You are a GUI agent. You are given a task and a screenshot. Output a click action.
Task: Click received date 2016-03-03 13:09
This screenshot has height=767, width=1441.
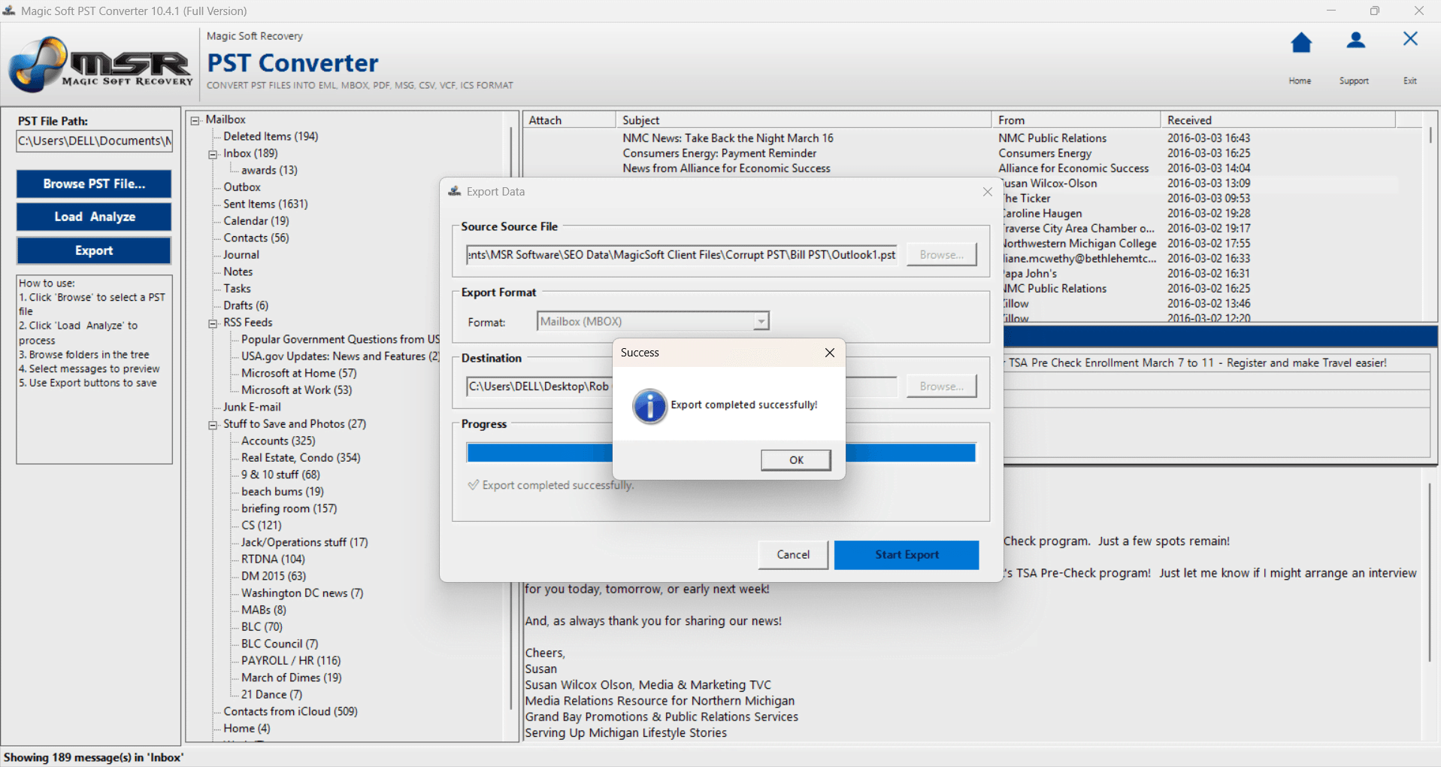tap(1209, 183)
